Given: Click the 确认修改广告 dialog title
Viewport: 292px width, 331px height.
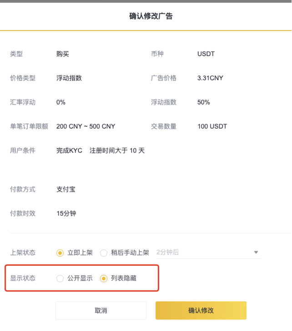Looking at the screenshot, I should pos(151,16).
